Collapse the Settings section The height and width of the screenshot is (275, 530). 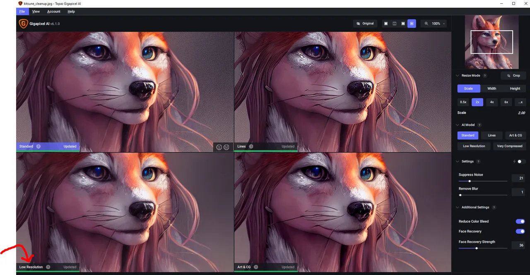pos(458,162)
